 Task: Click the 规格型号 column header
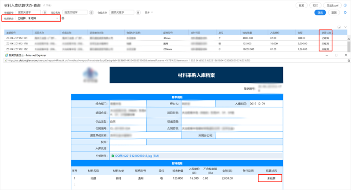pos(174,32)
